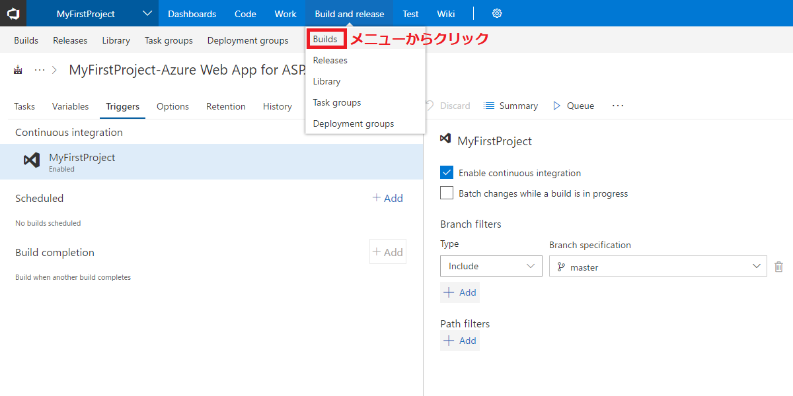
Task: Add a new Scheduled trigger
Action: 387,198
